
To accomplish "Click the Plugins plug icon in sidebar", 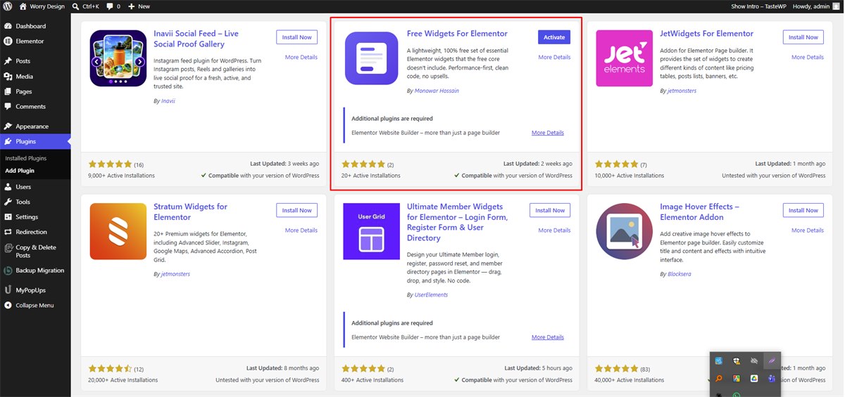I will pyautogui.click(x=8, y=141).
